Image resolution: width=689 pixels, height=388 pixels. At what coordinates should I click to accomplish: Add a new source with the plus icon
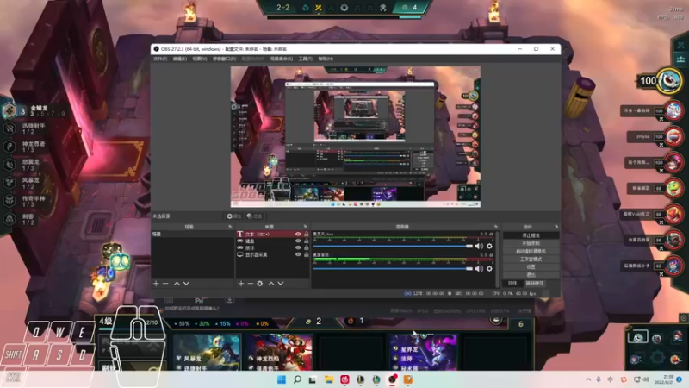241,284
